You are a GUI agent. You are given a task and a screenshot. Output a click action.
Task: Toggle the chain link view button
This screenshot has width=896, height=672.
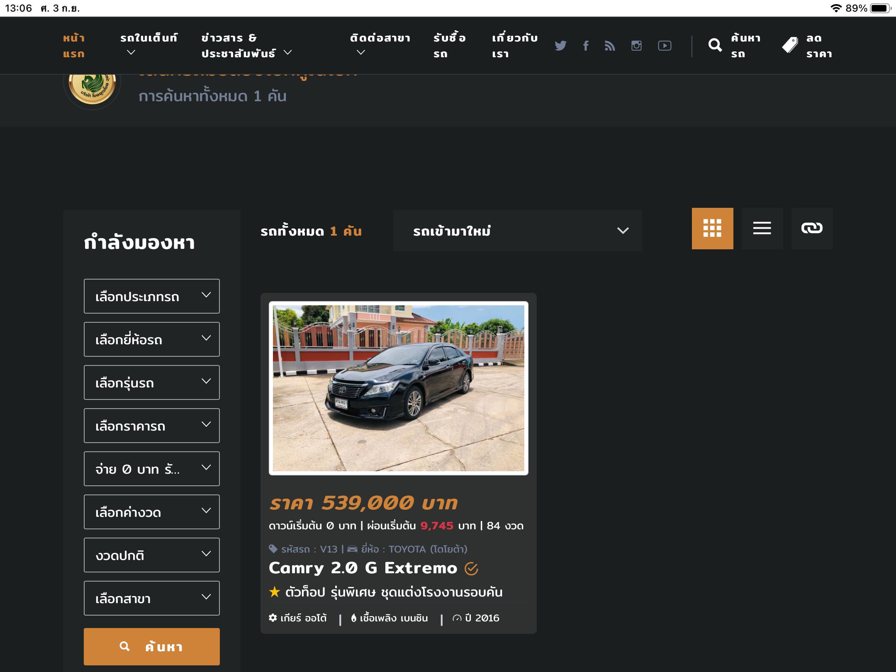click(812, 229)
